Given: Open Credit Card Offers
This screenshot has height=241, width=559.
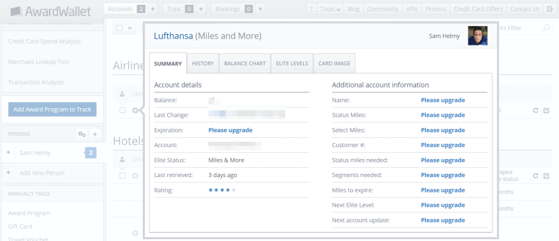Looking at the screenshot, I should click(478, 9).
